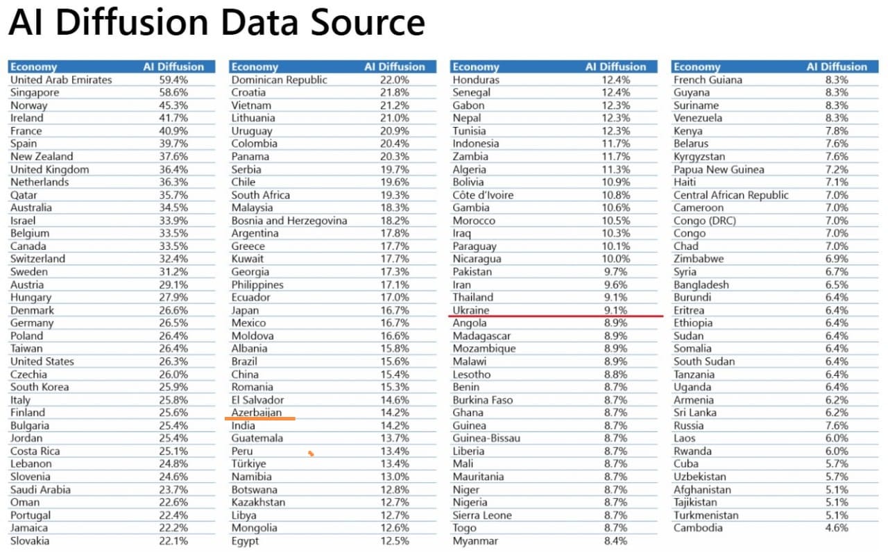Click the Economy header above United Arab Emirates

pos(33,67)
